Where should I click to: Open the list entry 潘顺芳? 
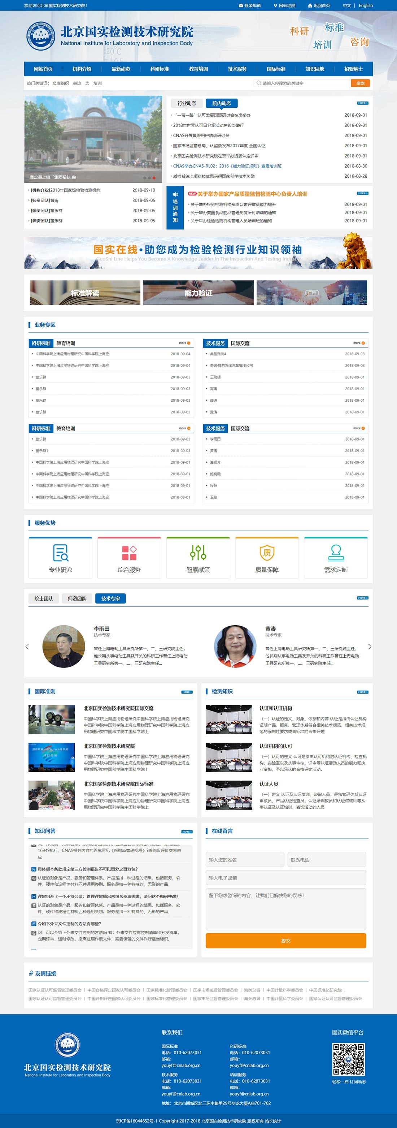(x=215, y=462)
